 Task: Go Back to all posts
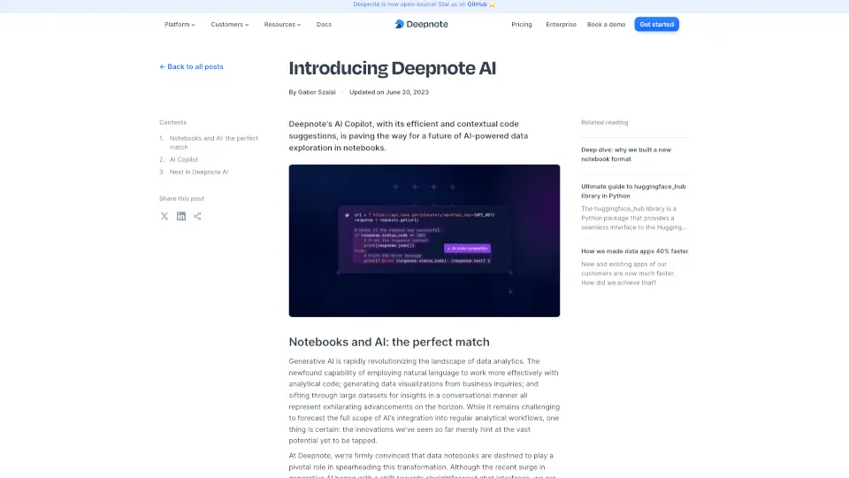point(191,66)
